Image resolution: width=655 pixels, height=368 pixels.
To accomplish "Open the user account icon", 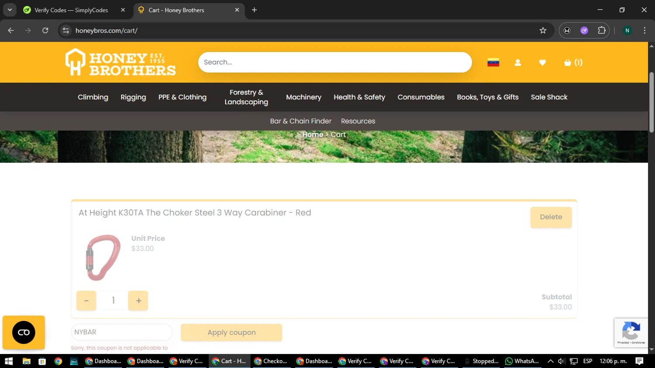I will [x=518, y=62].
